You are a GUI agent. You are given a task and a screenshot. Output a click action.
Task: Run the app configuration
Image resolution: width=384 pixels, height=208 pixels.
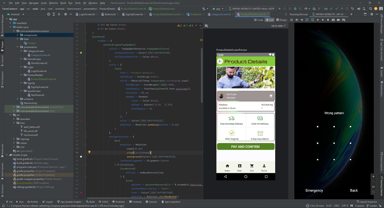point(280,9)
